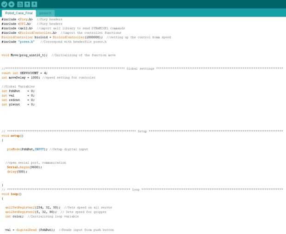Click the 'Serial.begin(9600);' line
The width and height of the screenshot is (286, 234).
[24, 167]
